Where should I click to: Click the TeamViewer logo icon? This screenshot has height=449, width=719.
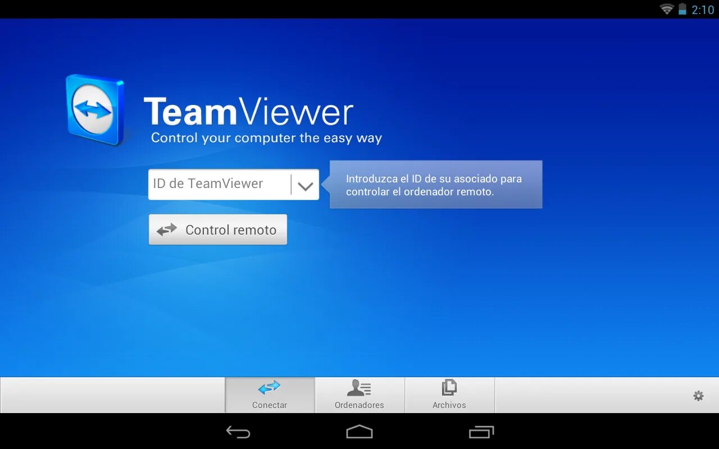coord(95,110)
